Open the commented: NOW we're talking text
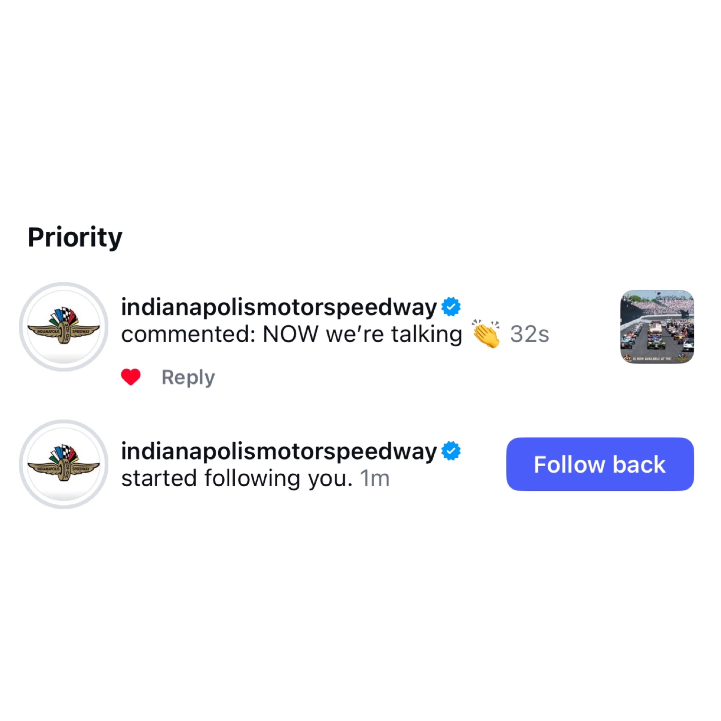This screenshot has width=721, height=721. click(291, 334)
